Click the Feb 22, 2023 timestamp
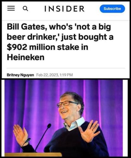The width and height of the screenshot is (131, 158). coord(55,75)
